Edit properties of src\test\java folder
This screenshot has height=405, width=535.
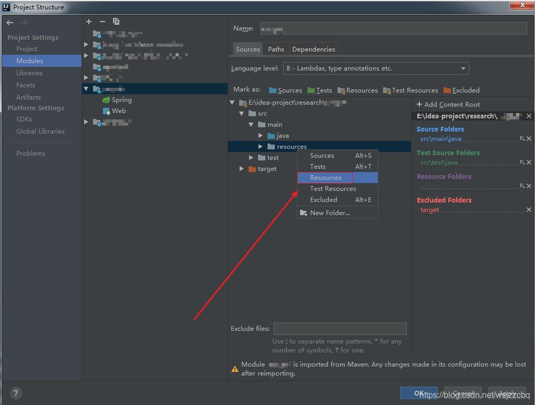pos(522,162)
